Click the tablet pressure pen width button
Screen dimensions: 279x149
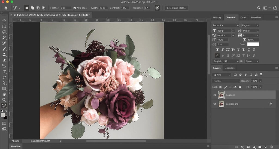157,8
